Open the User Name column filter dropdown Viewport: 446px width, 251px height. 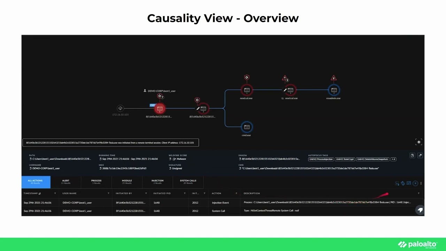pyautogui.click(x=108, y=193)
